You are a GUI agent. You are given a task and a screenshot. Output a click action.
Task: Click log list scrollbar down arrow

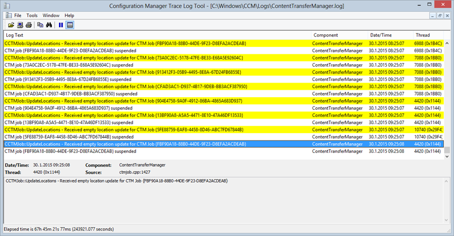(447, 157)
